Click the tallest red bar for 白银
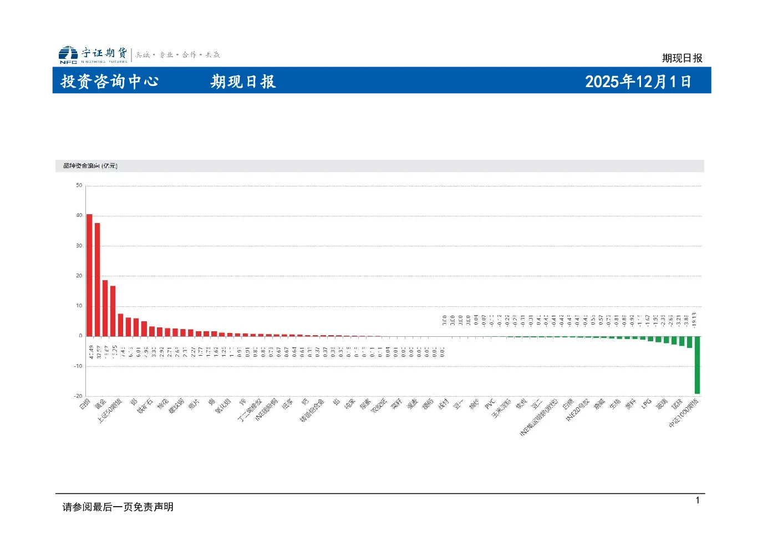 89,275
